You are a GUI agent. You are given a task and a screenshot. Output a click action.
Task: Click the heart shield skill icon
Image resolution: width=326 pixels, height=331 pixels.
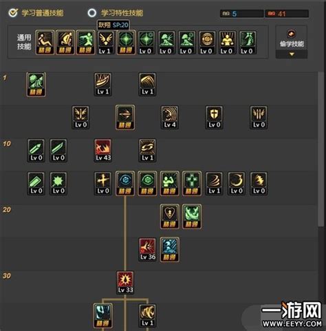170,217
